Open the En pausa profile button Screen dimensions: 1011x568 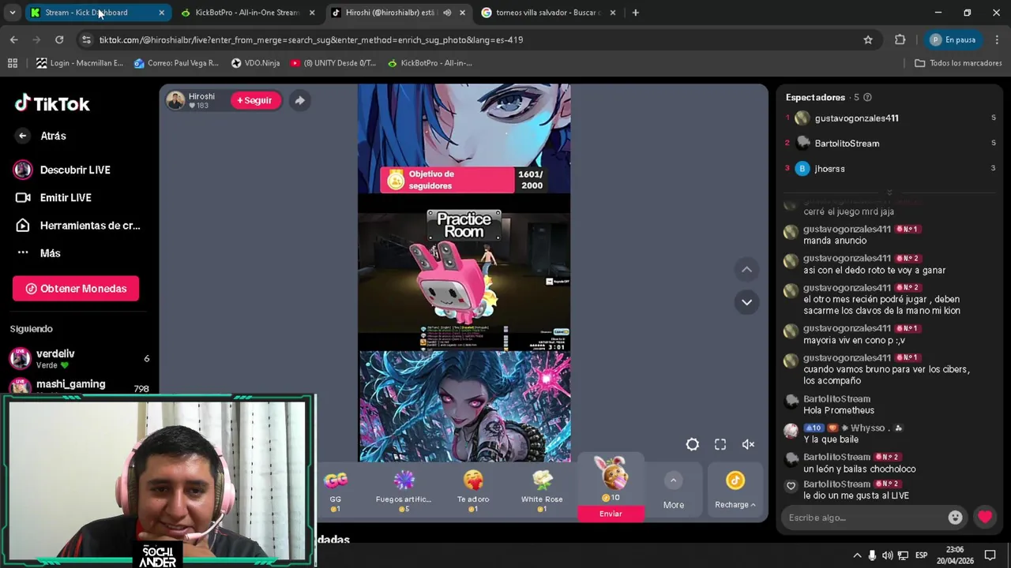coord(953,39)
